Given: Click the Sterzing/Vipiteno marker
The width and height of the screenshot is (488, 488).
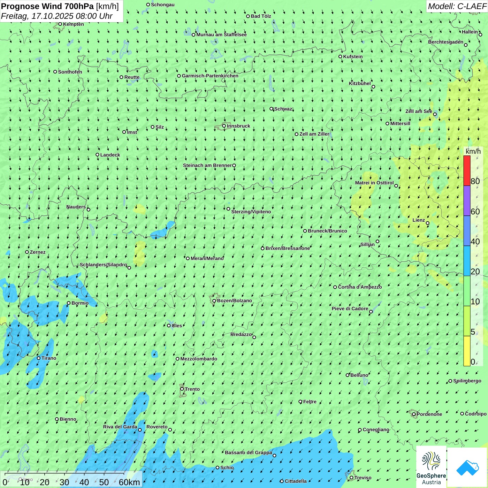Looking at the screenshot, I should 228,209.
